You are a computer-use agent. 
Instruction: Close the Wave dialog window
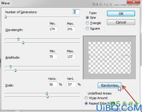point(133,2)
